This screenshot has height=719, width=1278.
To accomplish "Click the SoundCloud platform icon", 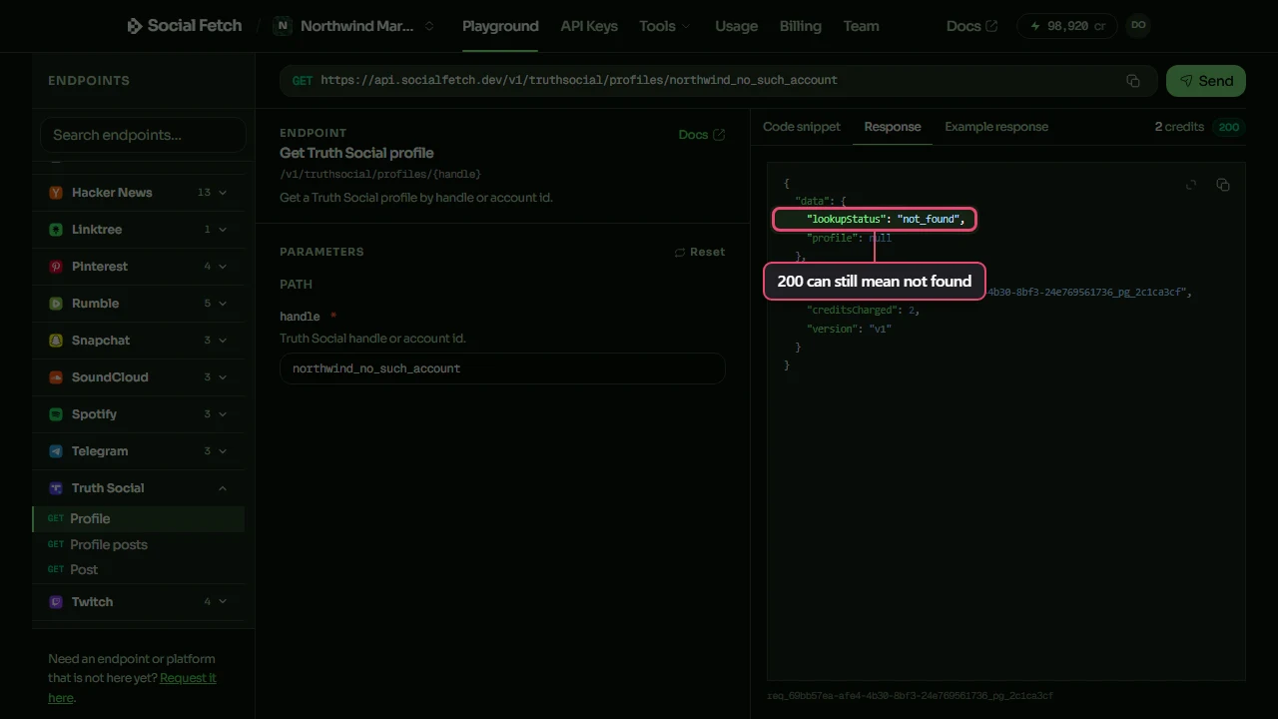I will click(x=56, y=377).
